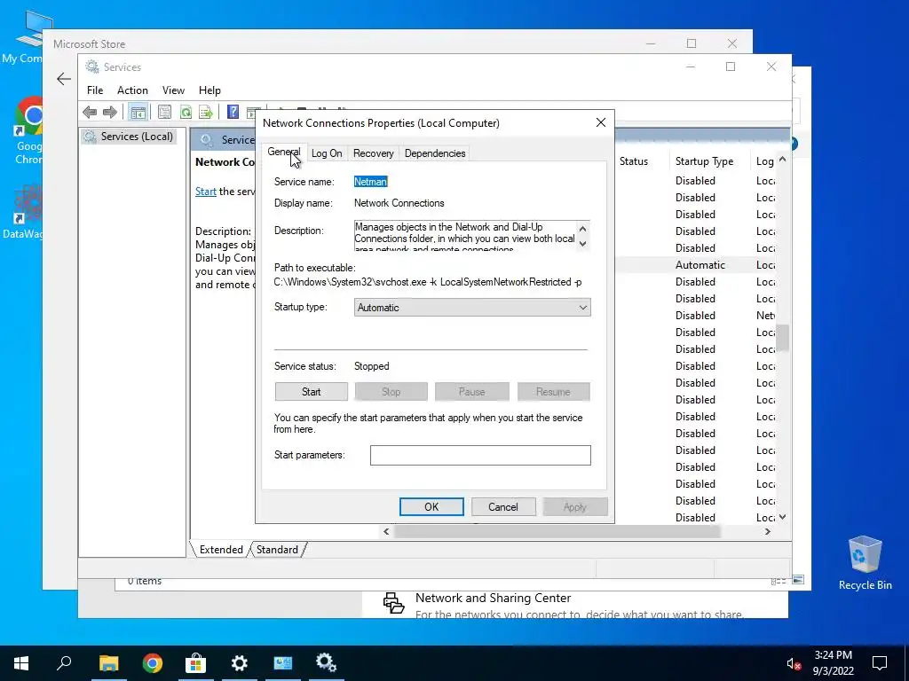Click the horizontal scroll right arrow

pyautogui.click(x=768, y=532)
